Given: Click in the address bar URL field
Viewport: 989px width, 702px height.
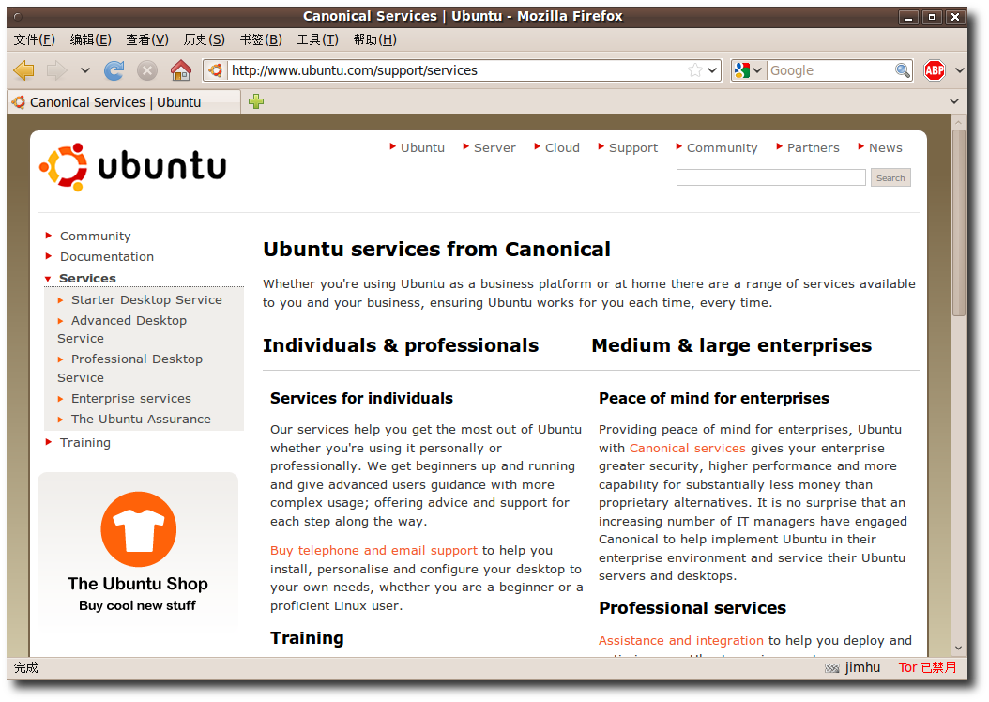Looking at the screenshot, I should [x=457, y=70].
